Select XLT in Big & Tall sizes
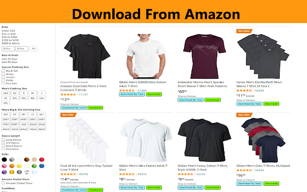Viewport: 307px width, 192px height. pos(42,114)
